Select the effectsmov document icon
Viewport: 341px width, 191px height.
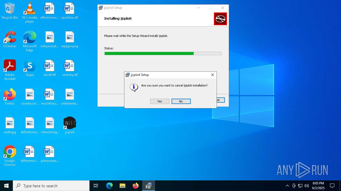(x=49, y=11)
